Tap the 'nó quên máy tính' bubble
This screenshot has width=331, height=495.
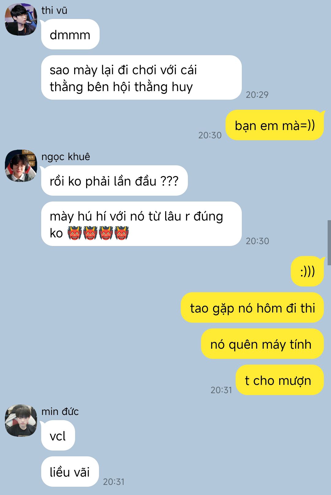262,344
